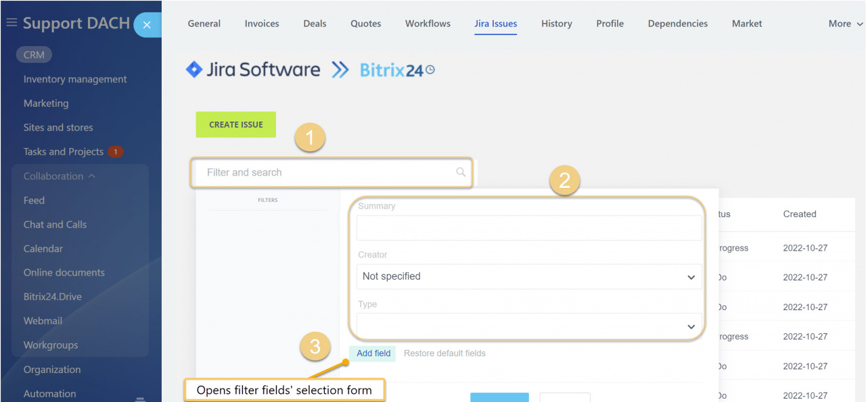Select the Jira Issues tab
Screen dimensions: 866x402
(496, 24)
